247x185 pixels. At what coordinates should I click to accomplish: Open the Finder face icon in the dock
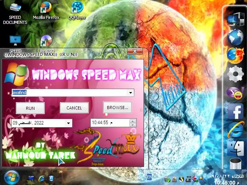coord(236,148)
